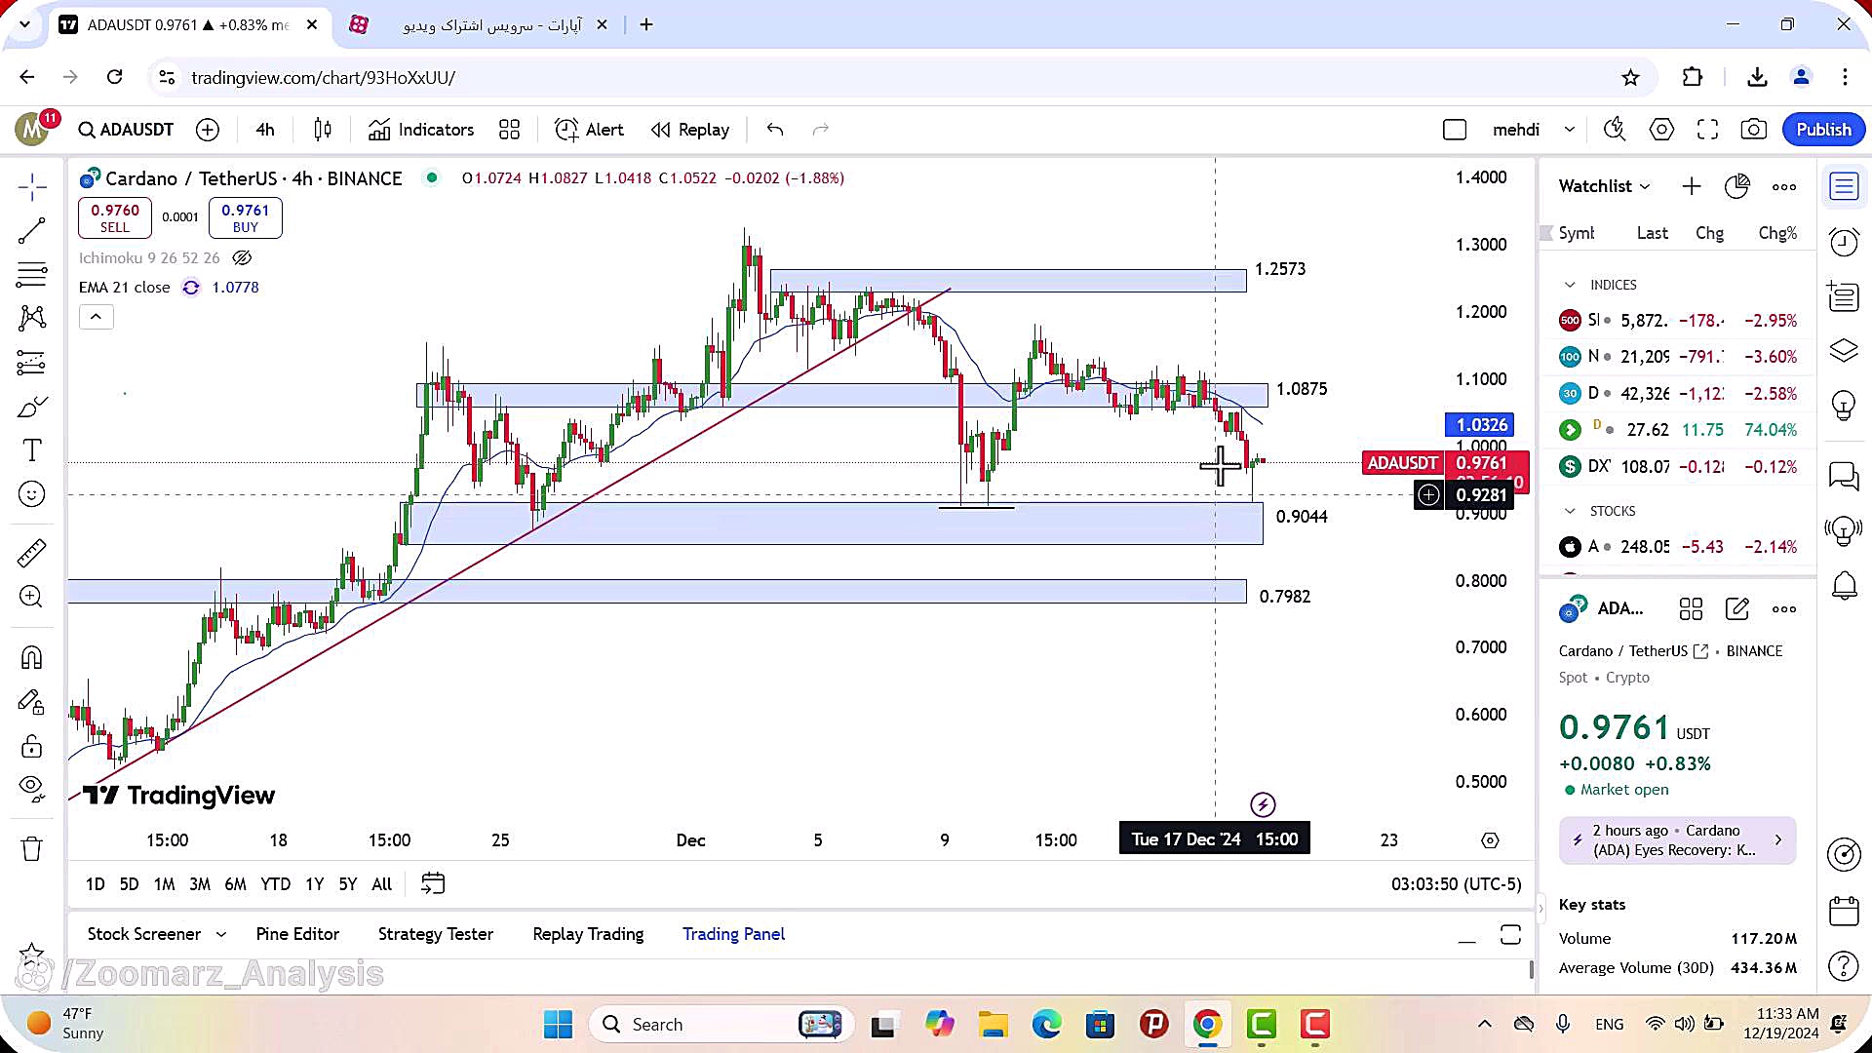Select the zoom in tool
1872x1053 pixels.
[x=32, y=597]
